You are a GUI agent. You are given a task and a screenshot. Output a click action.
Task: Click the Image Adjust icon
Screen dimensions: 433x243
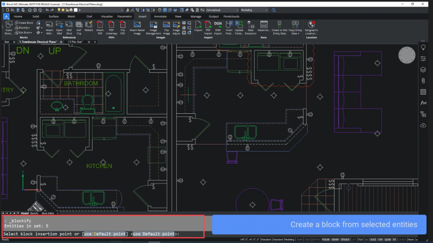pos(176,28)
